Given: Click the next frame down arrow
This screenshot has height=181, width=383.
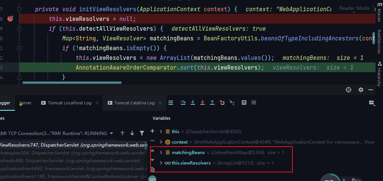Looking at the screenshot, I should [132, 133].
